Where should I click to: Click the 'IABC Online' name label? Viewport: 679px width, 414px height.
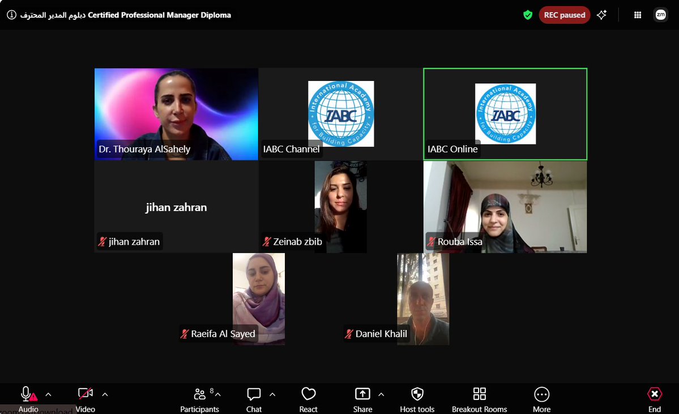click(x=452, y=149)
